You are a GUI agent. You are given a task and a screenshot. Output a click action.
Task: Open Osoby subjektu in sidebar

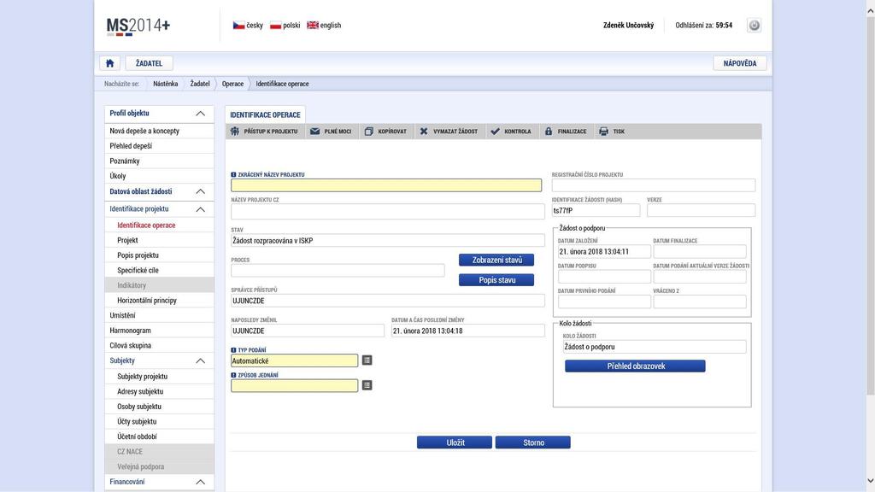(159, 407)
